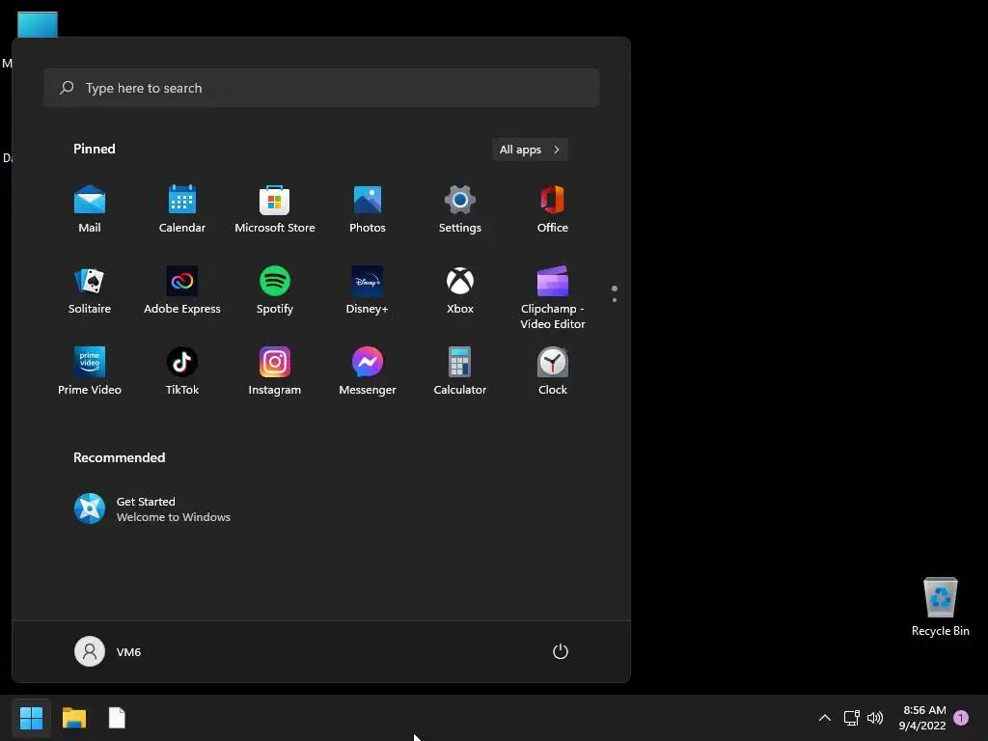Screen dimensions: 988x741
Task: Show hidden system tray icons
Action: [x=824, y=718]
